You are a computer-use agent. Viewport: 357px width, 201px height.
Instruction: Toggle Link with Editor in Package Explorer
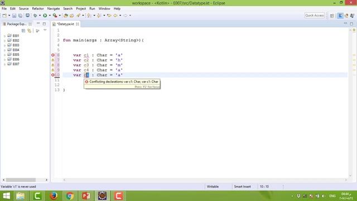pos(30,31)
